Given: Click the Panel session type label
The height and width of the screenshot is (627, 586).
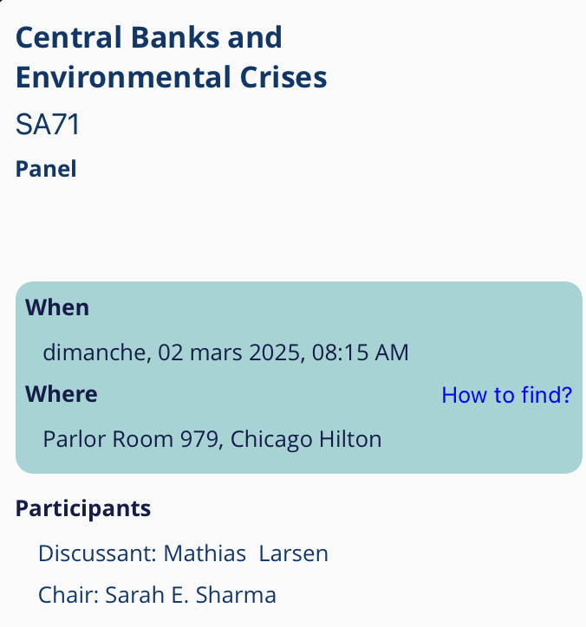Looking at the screenshot, I should click(46, 169).
